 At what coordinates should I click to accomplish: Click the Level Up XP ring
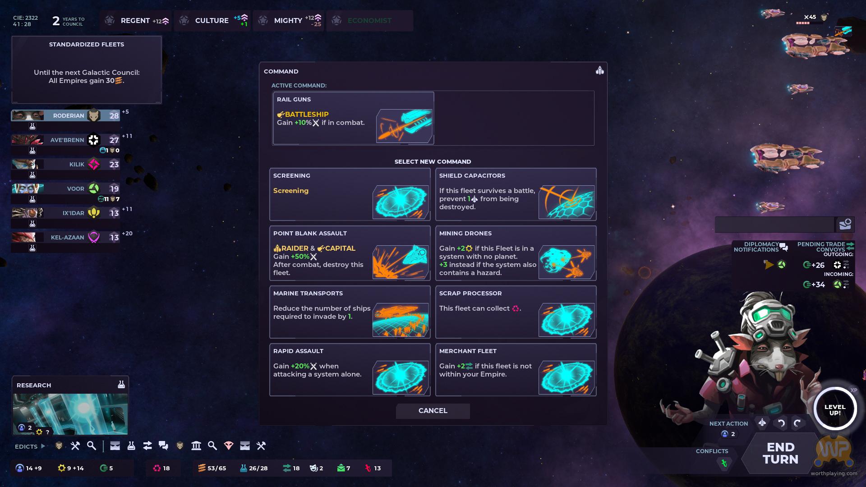835,409
